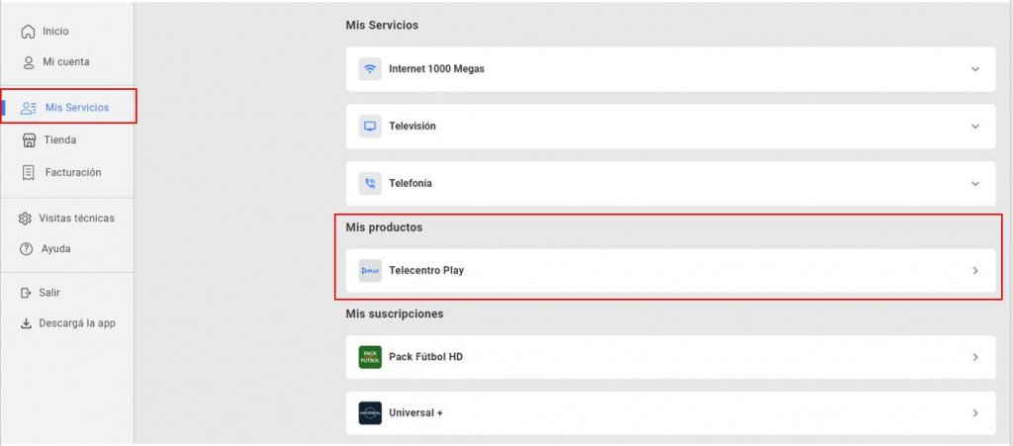Open Mi cuenta in the sidebar
Image resolution: width=1013 pixels, height=446 pixels.
tap(66, 62)
